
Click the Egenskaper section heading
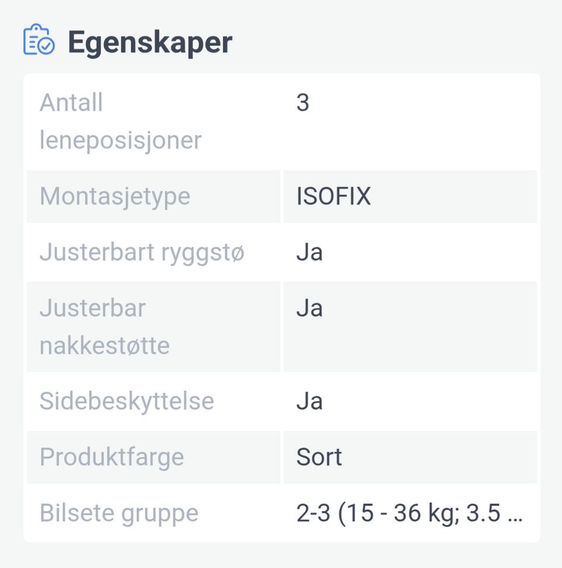[x=150, y=42]
